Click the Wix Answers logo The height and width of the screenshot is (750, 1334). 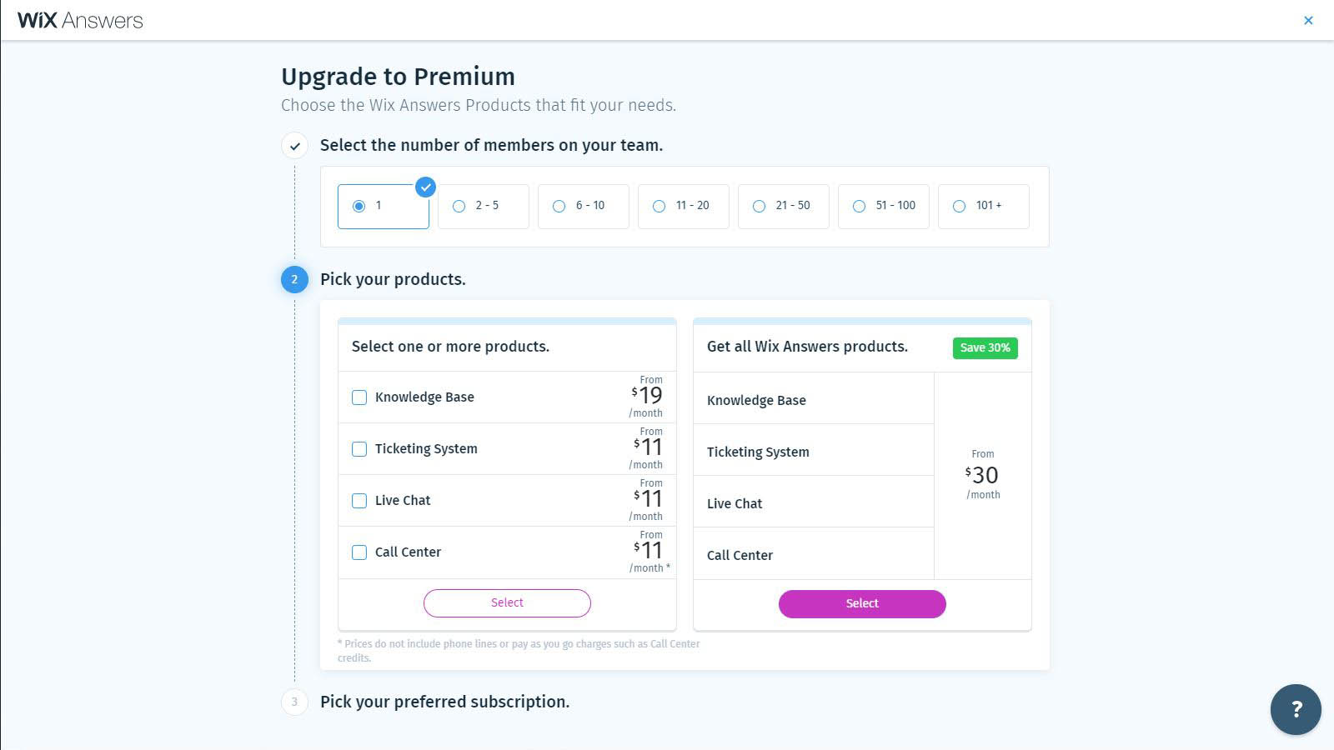click(80, 20)
